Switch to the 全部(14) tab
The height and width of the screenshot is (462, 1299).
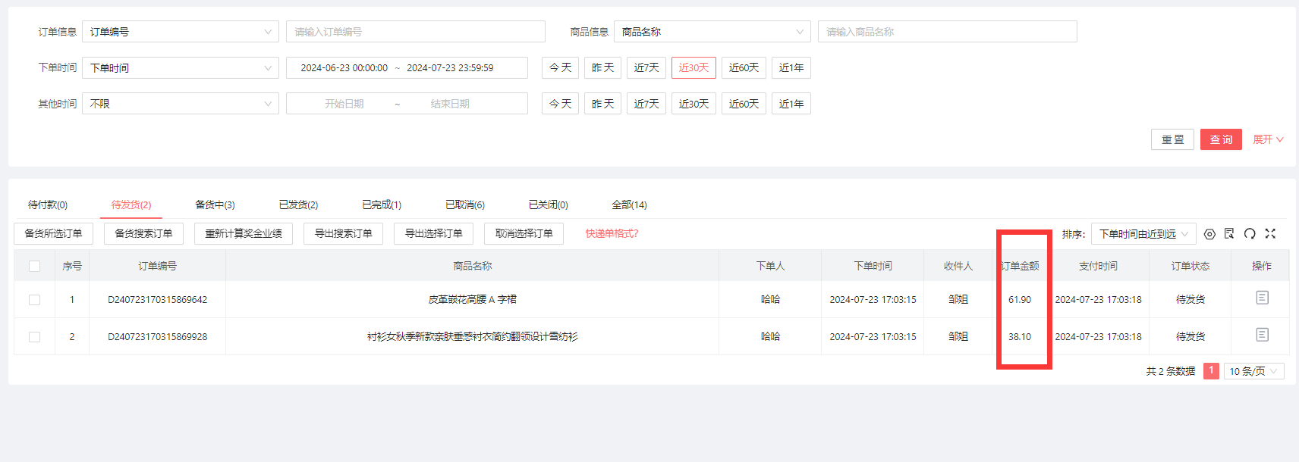pos(629,204)
